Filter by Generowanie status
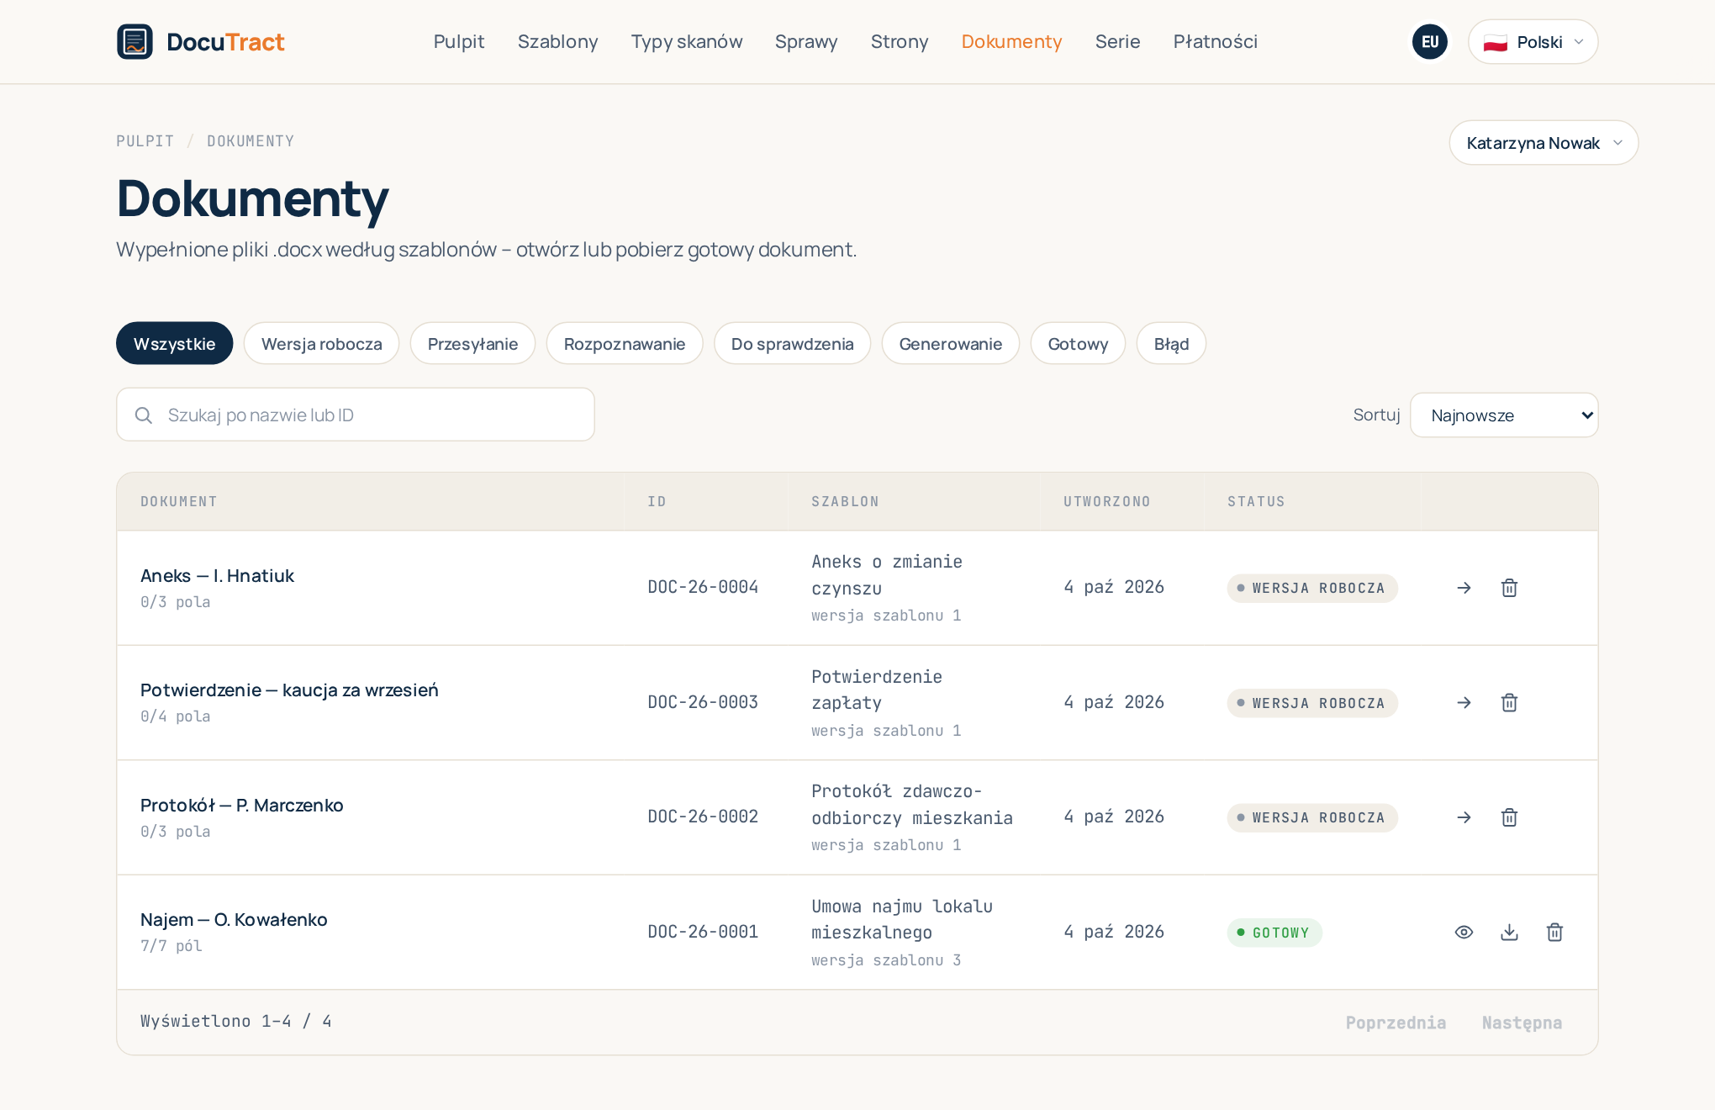The width and height of the screenshot is (1715, 1110). coord(950,344)
